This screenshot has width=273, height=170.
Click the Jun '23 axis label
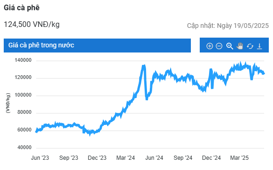[x=40, y=158]
